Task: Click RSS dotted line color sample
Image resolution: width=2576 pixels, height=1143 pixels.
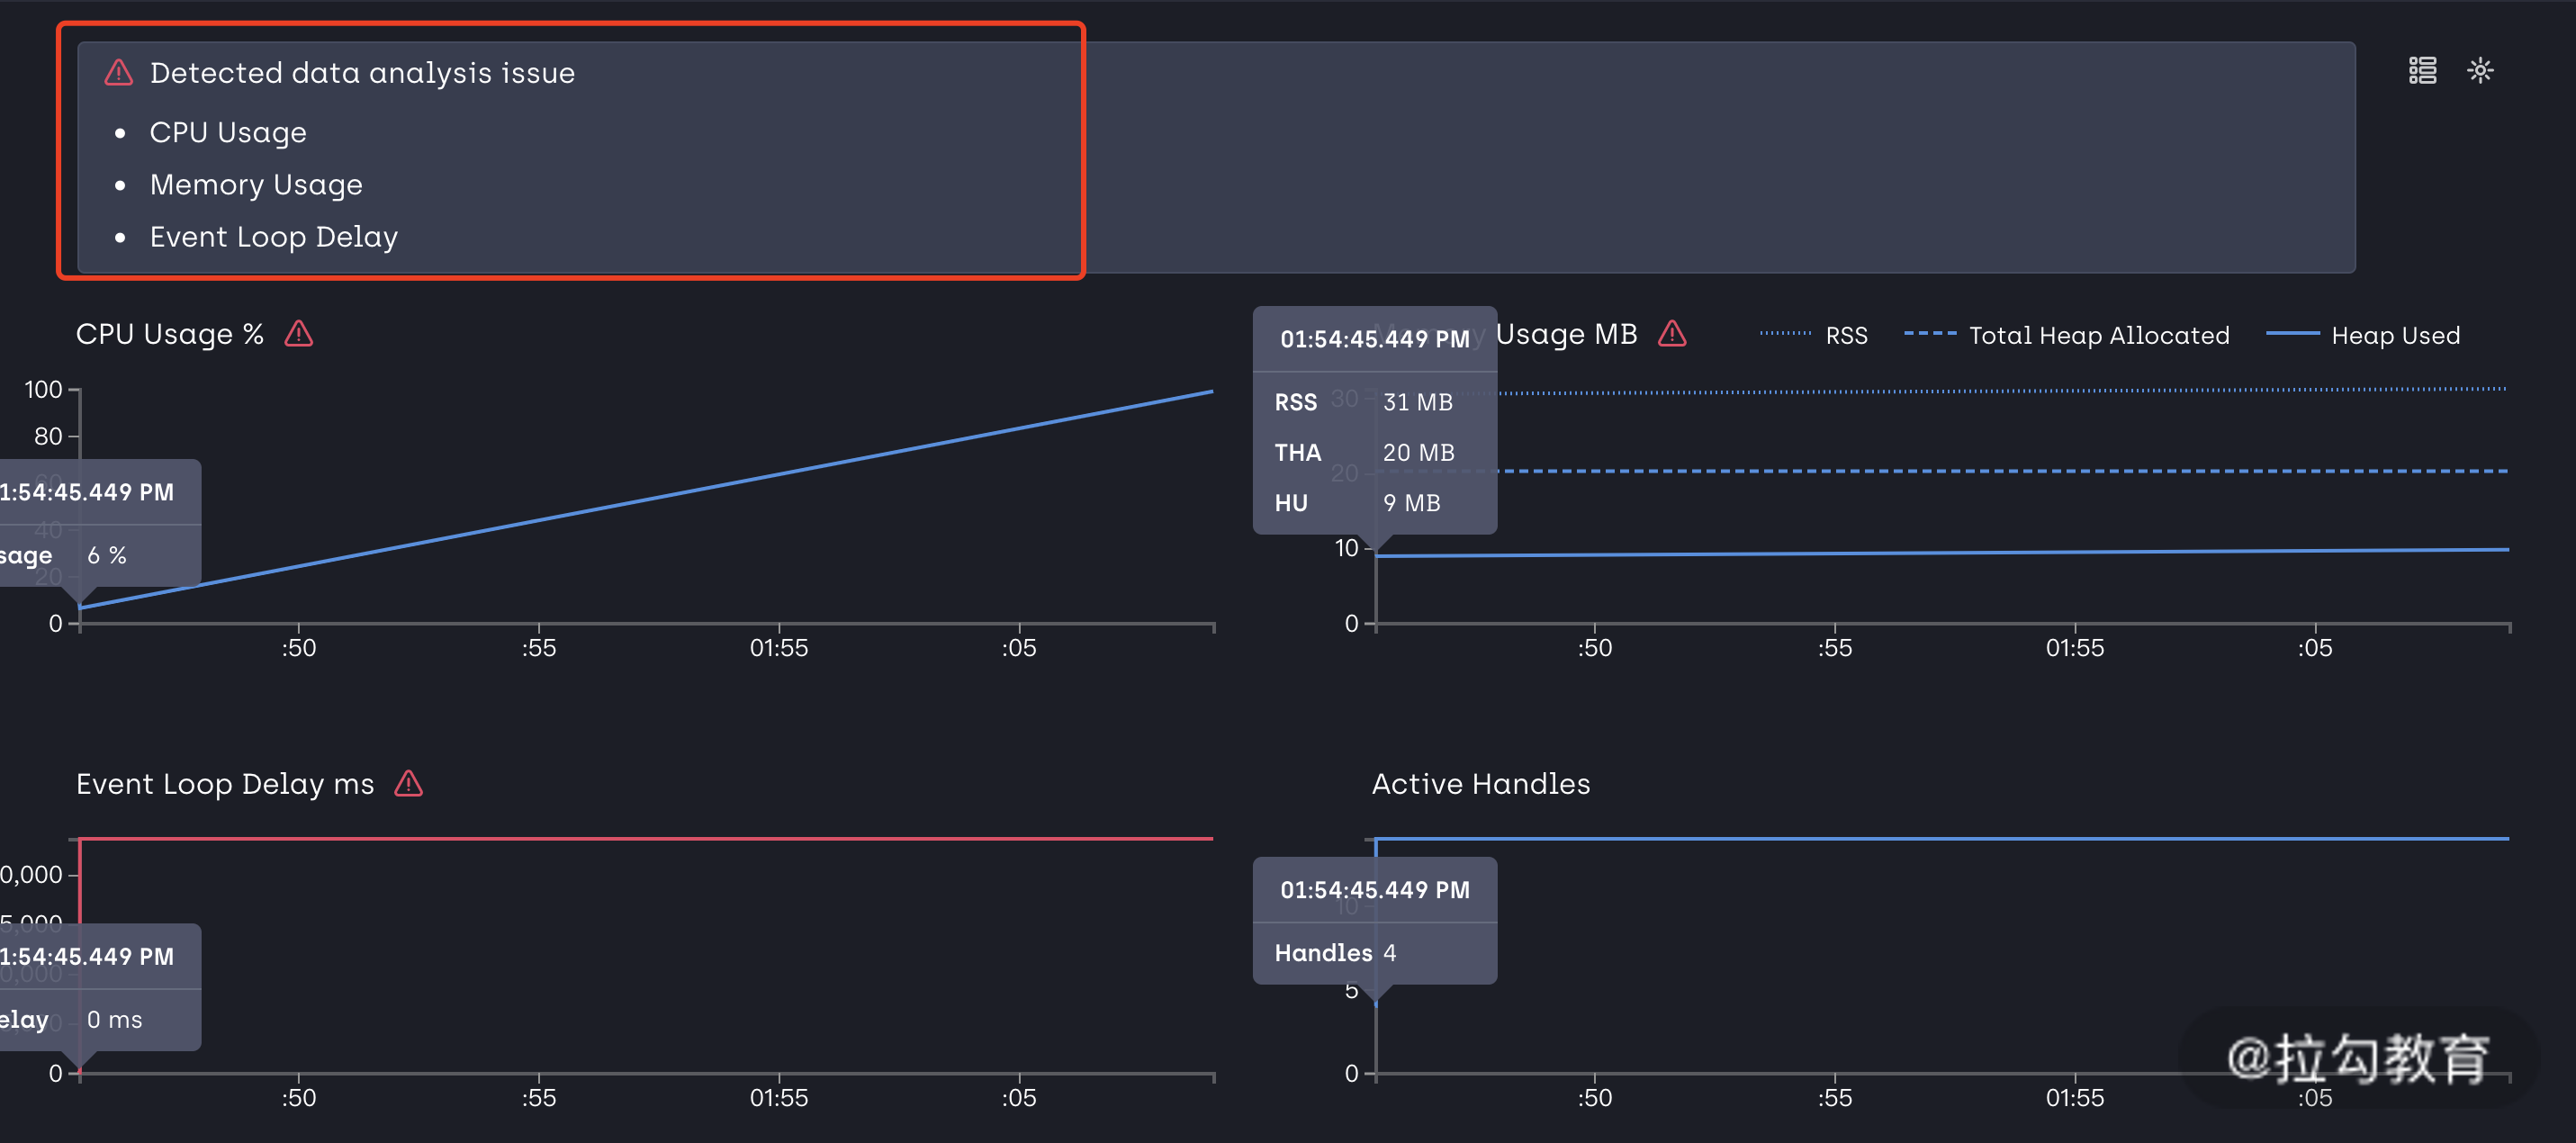Action: point(1785,334)
